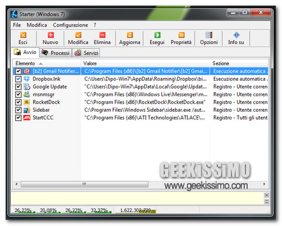Image resolution: width=282 pixels, height=226 pixels.
Task: Sort by the Elemento column header arrow
Action: tap(41, 64)
